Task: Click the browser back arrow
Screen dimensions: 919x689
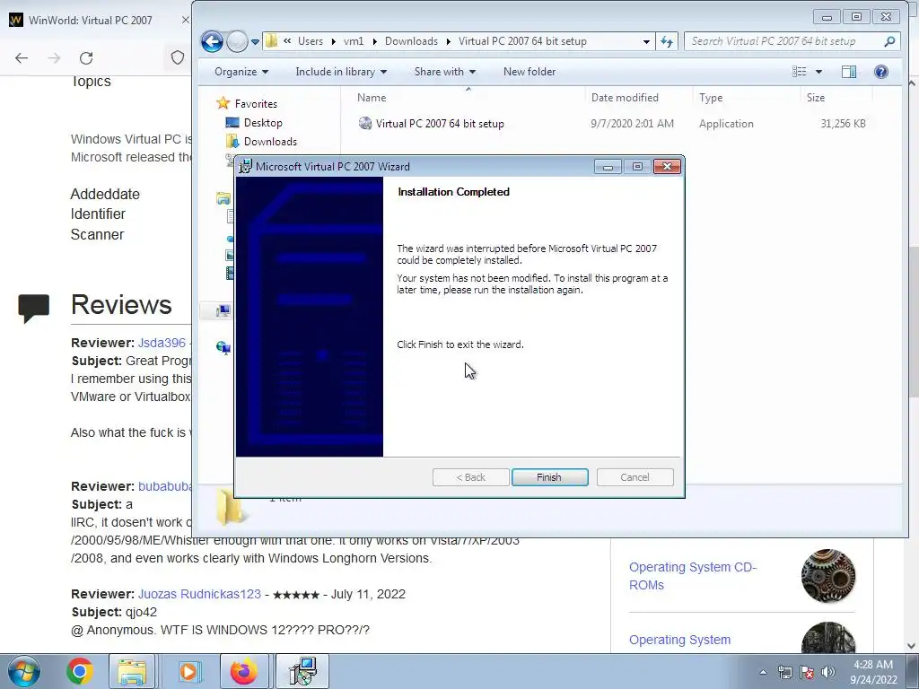Action: click(22, 57)
